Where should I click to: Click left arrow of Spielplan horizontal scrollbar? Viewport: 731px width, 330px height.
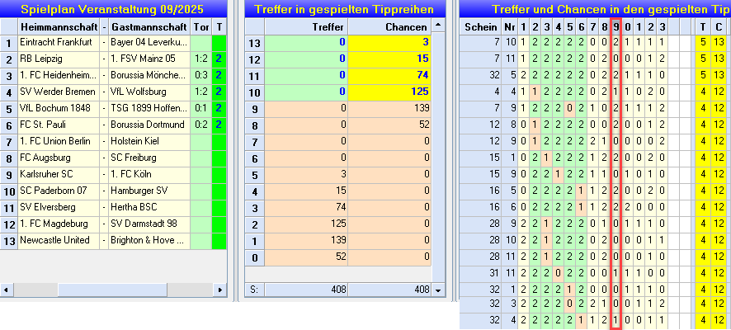point(6,290)
